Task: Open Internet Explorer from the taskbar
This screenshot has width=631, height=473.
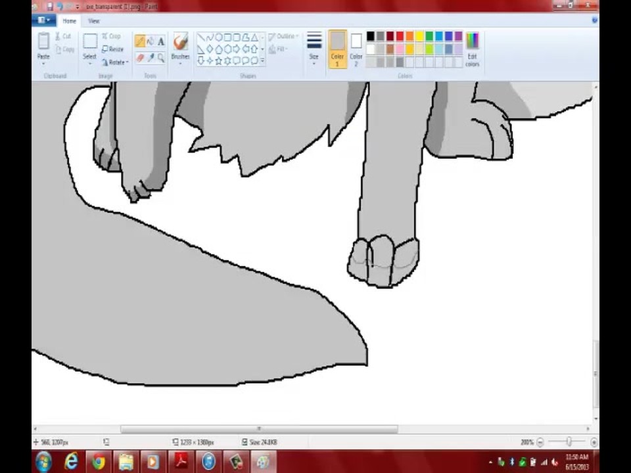Action: click(71, 462)
